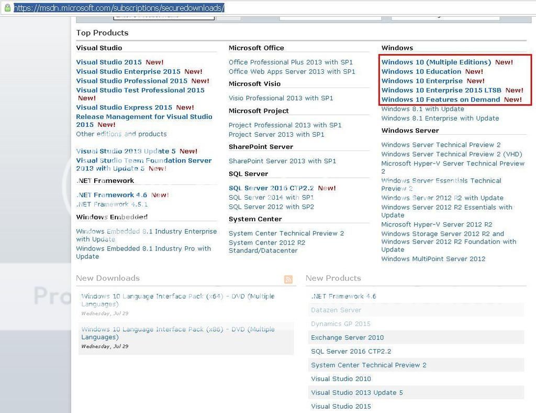Click Visio Professional 2013 with SP1
The height and width of the screenshot is (413, 536).
281,98
